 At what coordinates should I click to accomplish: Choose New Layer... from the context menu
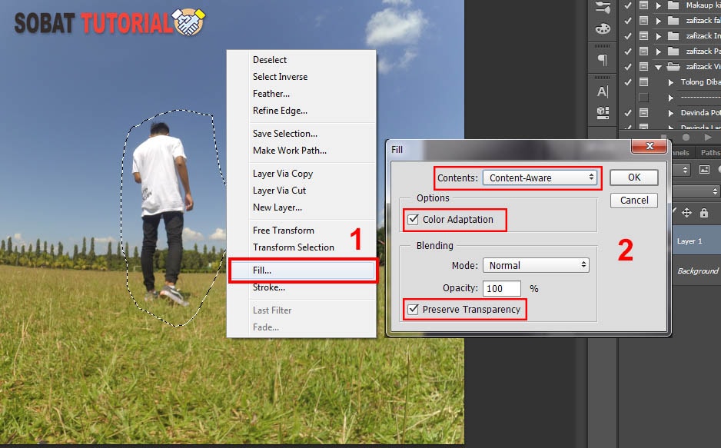point(301,207)
